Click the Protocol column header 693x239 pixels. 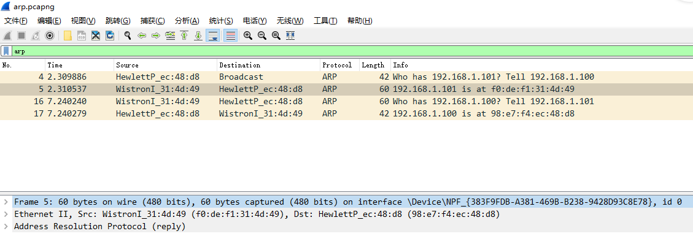pos(339,65)
